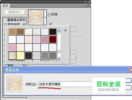Select the black textured pattern swatch
The width and height of the screenshot is (132, 100).
pos(29,56)
